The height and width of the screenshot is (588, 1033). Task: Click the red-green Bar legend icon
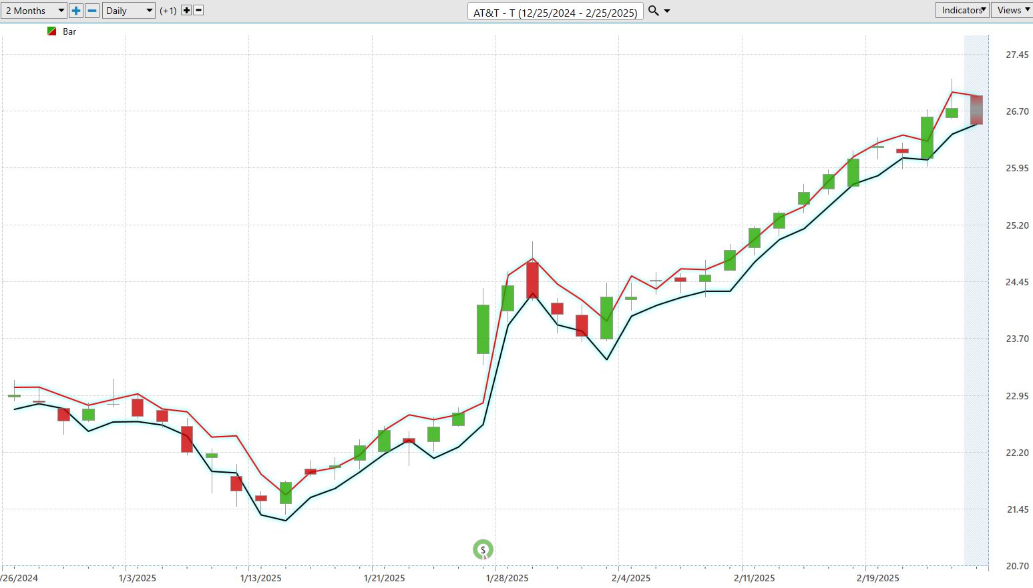click(x=52, y=31)
